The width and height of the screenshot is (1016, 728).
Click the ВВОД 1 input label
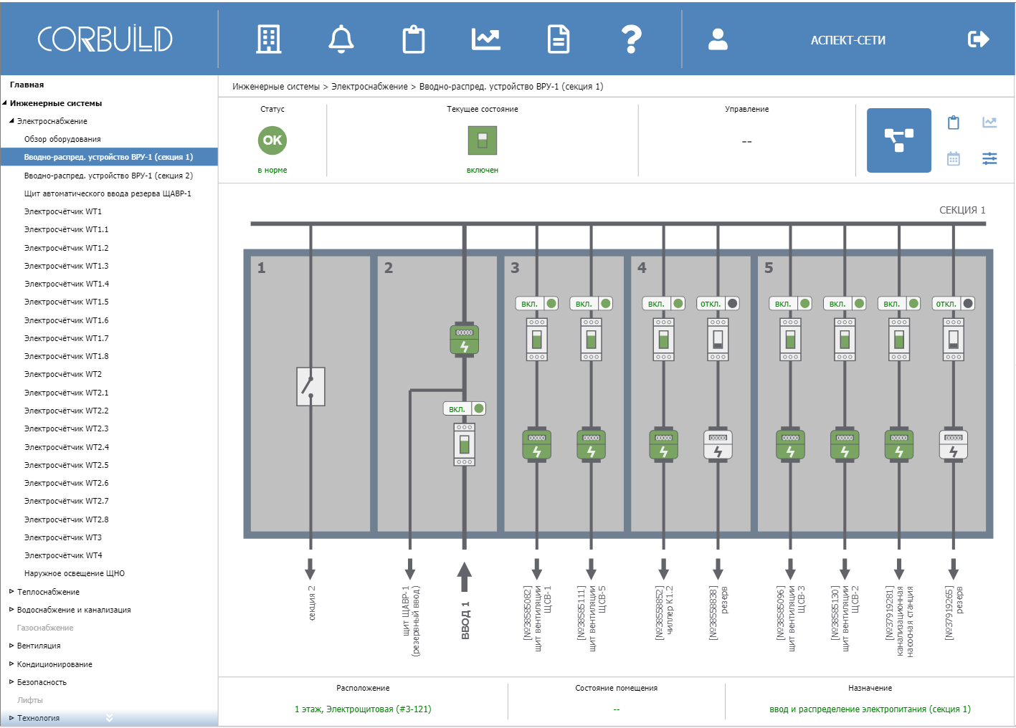[x=465, y=620]
